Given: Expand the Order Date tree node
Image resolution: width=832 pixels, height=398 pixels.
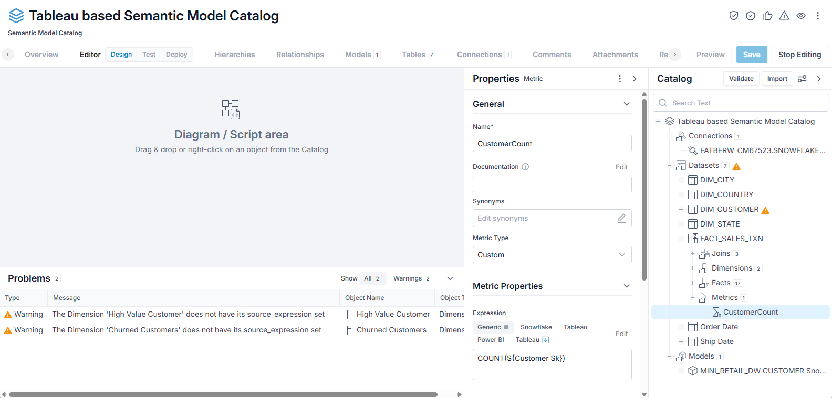Looking at the screenshot, I should pyautogui.click(x=681, y=327).
